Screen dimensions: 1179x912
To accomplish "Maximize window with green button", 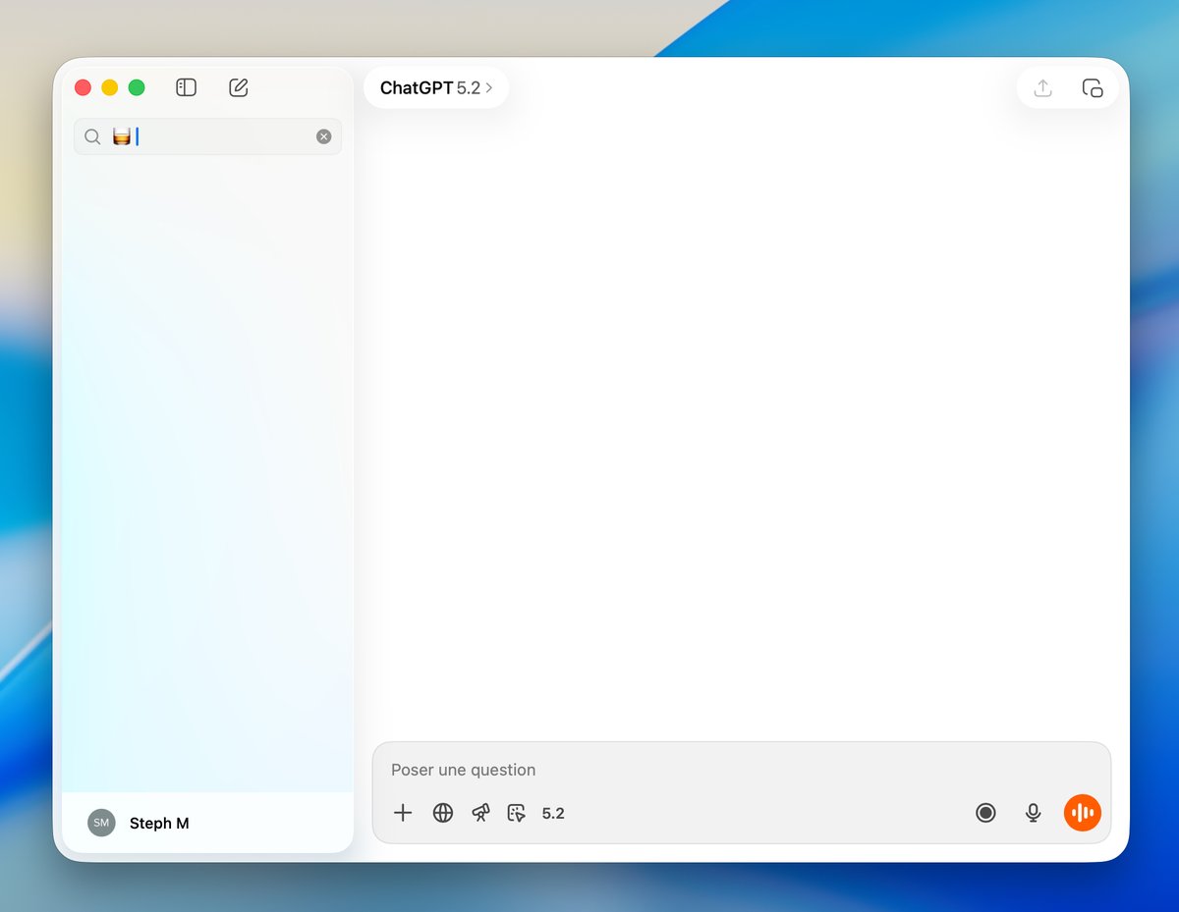I will 137,87.
